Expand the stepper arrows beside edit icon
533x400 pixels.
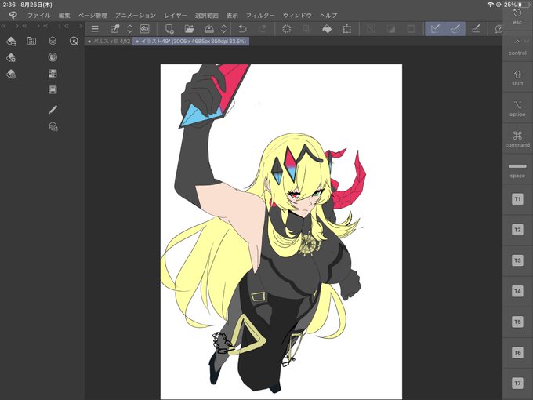point(129,29)
